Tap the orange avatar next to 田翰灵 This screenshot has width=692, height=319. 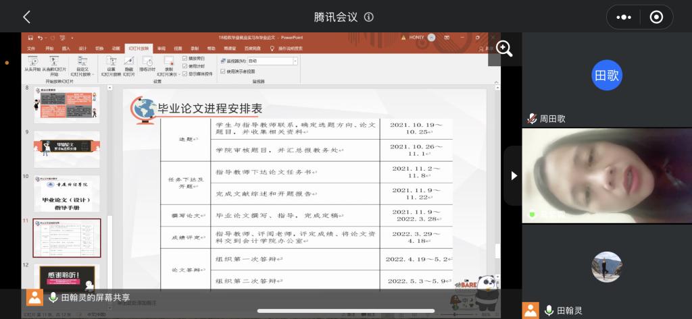point(531,310)
